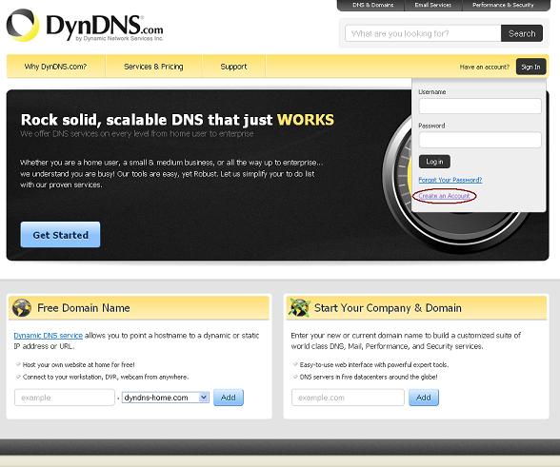Click 'Host your own website at home for free!'

pyautogui.click(x=78, y=364)
